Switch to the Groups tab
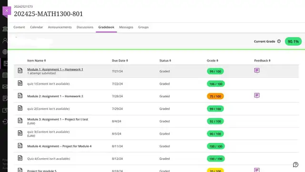Image resolution: width=305 pixels, height=172 pixels. [143, 27]
